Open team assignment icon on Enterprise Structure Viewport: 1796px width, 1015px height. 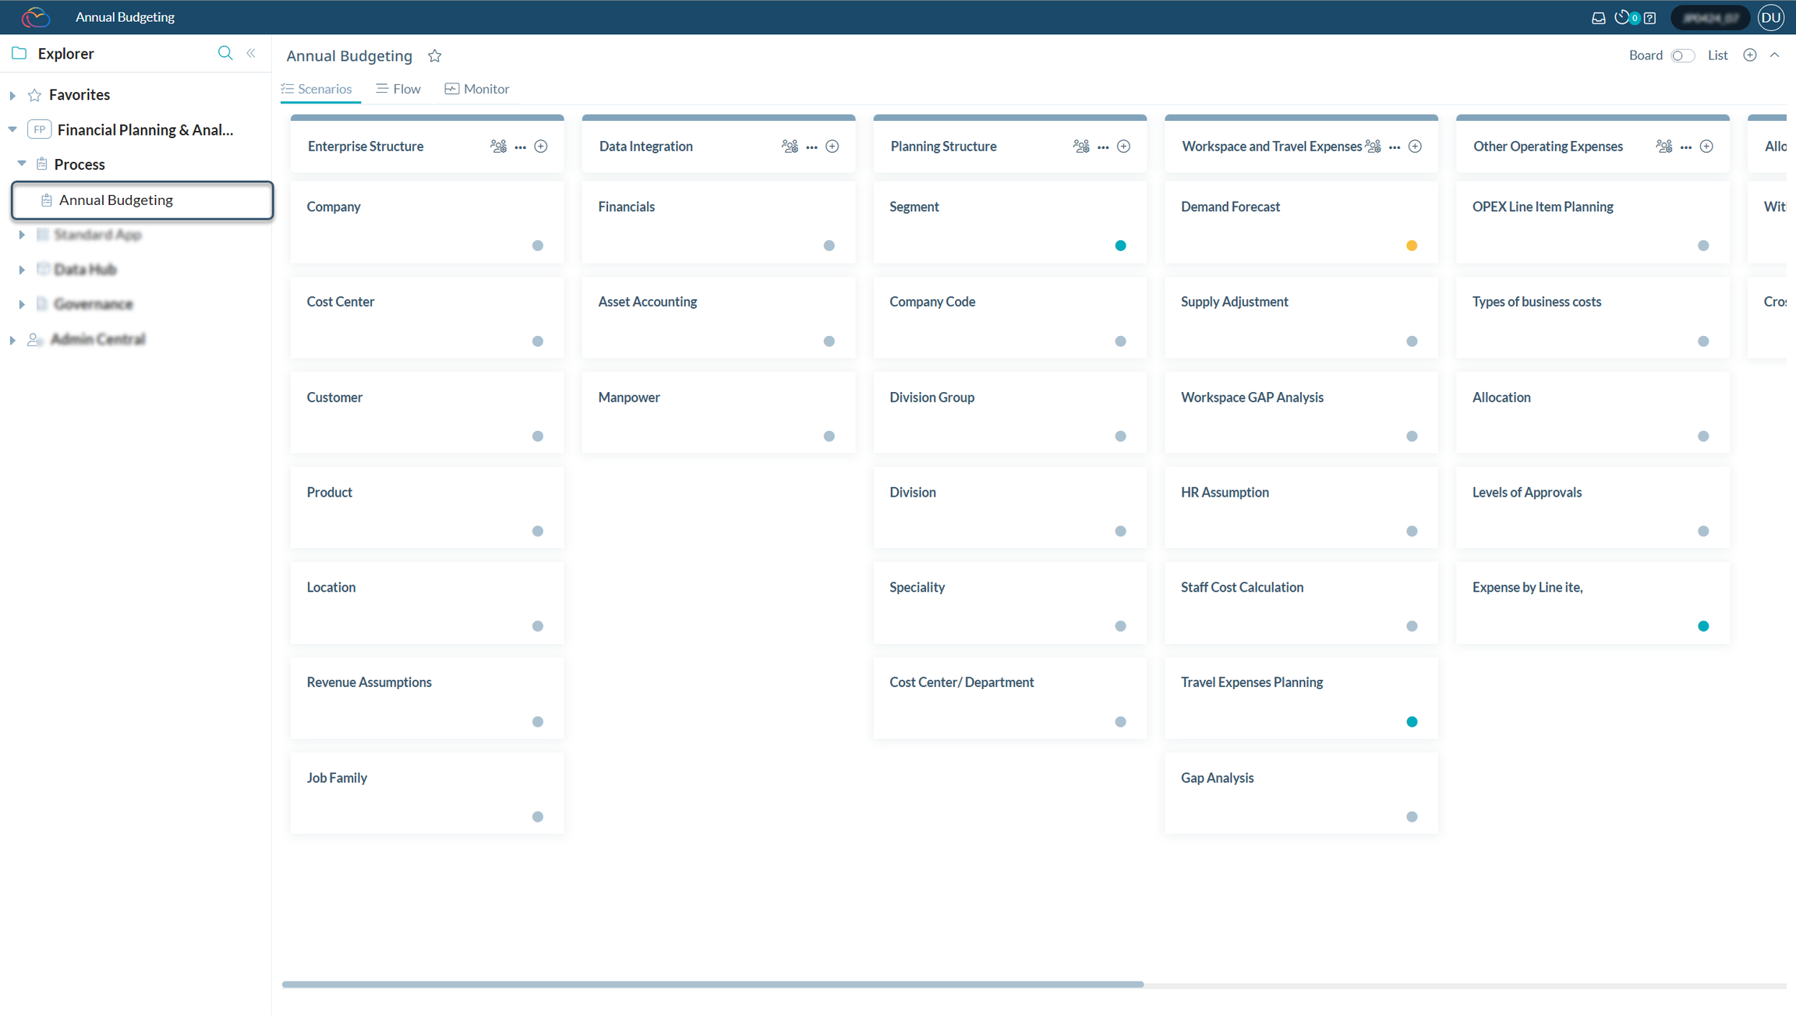coord(498,146)
